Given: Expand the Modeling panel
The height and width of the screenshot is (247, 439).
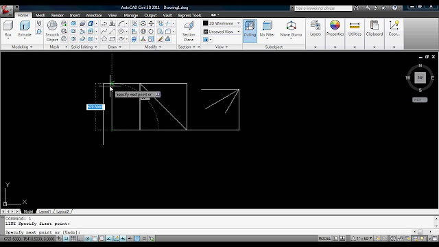Looking at the screenshot, I should pyautogui.click(x=22, y=47).
